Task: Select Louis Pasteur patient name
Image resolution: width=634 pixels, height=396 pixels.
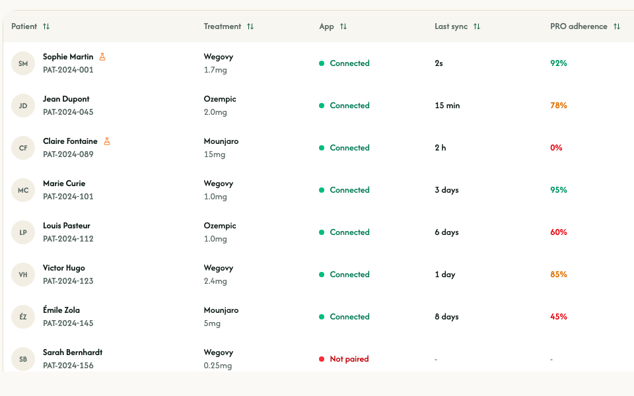Action: tap(66, 226)
